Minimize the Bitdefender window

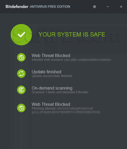point(108,7)
